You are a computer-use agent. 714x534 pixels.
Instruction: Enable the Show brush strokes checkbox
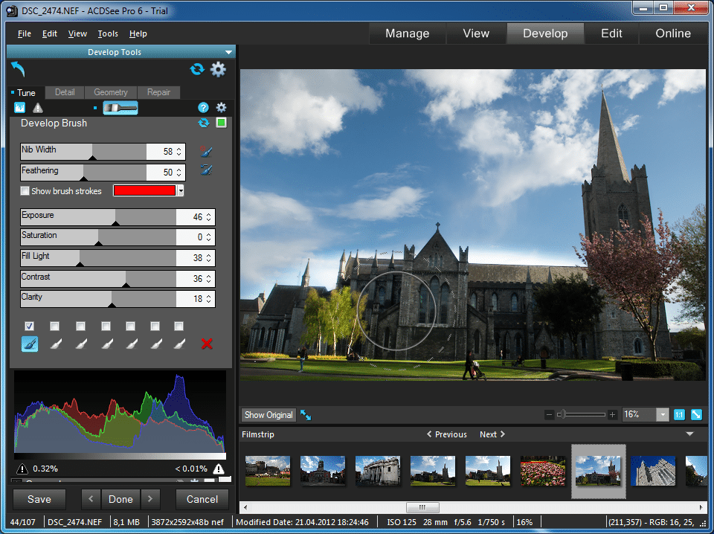tap(25, 191)
